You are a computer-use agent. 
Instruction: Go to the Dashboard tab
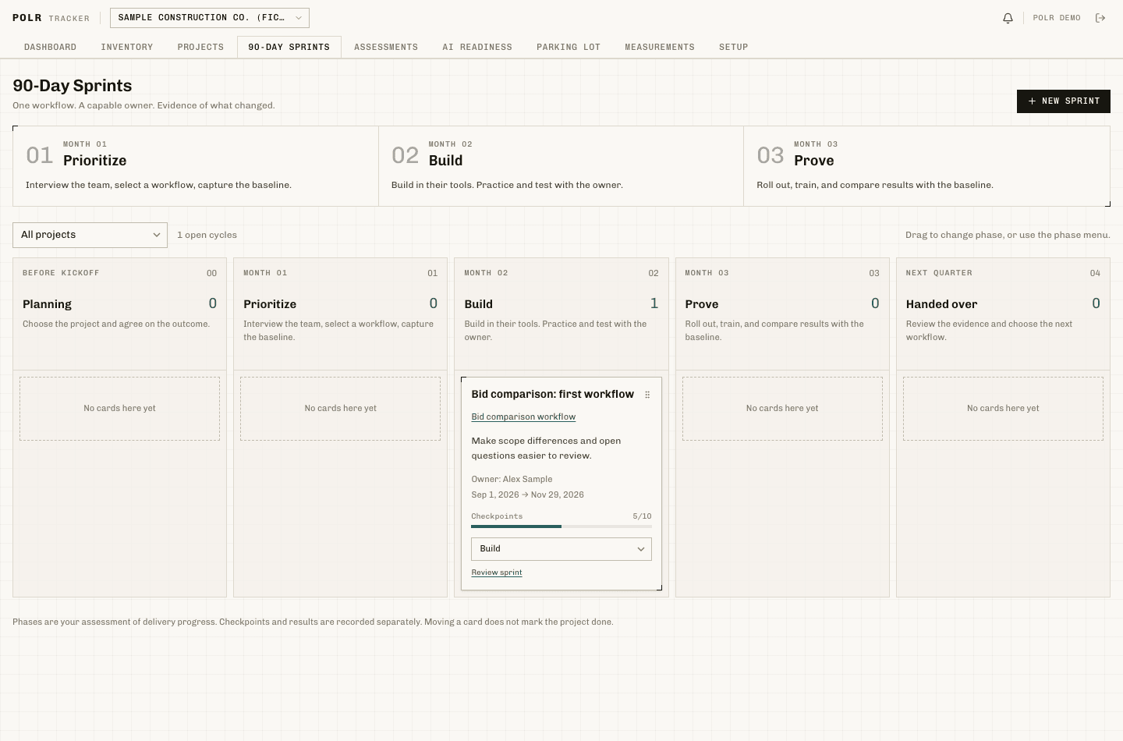pos(50,47)
